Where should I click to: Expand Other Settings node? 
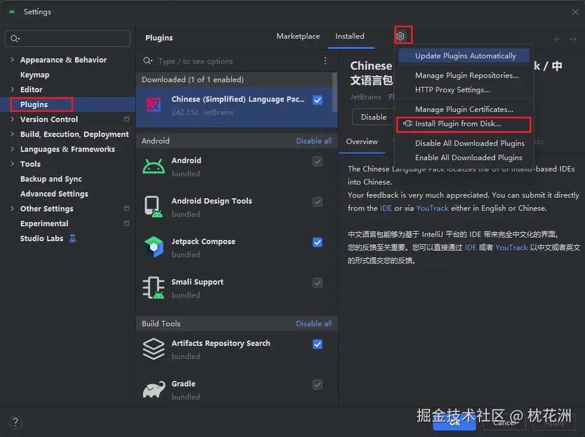(x=13, y=208)
